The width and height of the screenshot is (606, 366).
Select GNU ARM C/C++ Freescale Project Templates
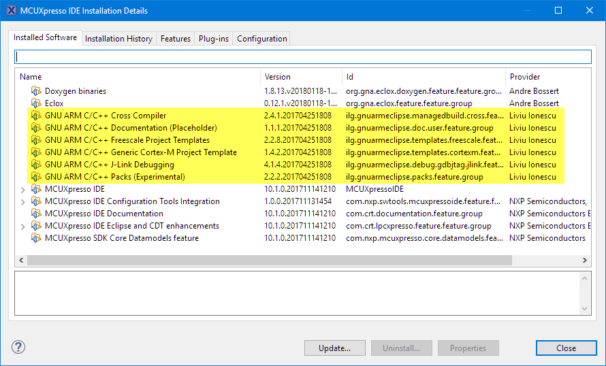click(303, 140)
